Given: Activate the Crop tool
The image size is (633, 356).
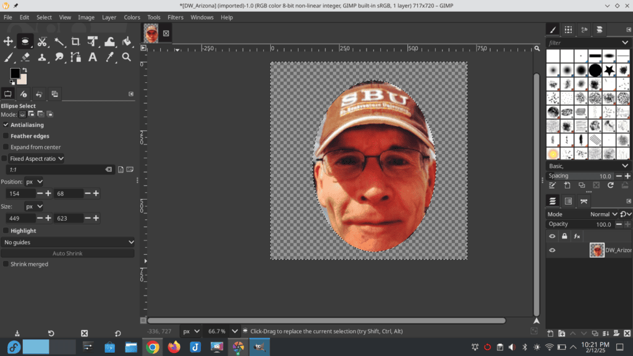Looking at the screenshot, I should coord(75,41).
